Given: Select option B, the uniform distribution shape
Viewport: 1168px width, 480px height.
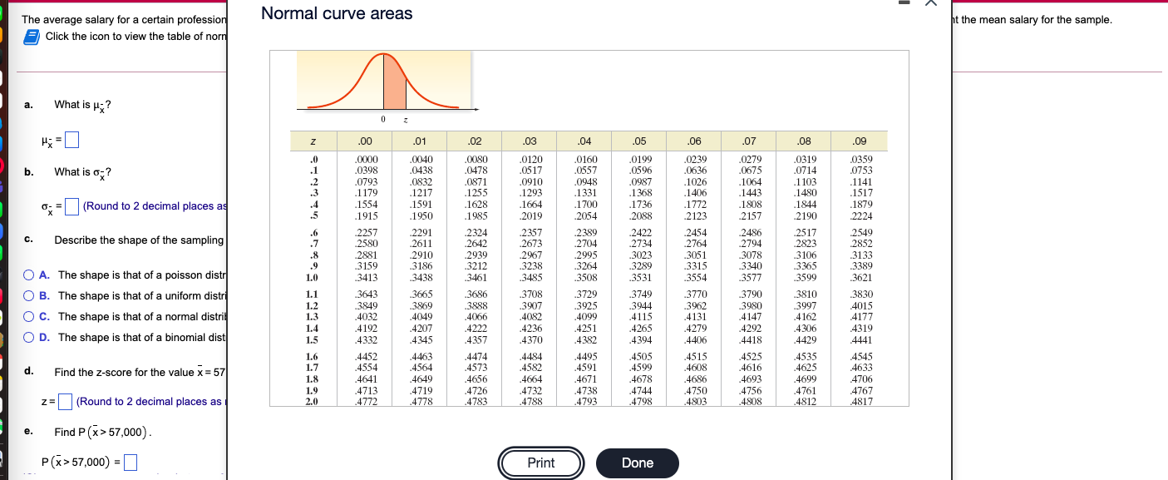Looking at the screenshot, I should (27, 297).
